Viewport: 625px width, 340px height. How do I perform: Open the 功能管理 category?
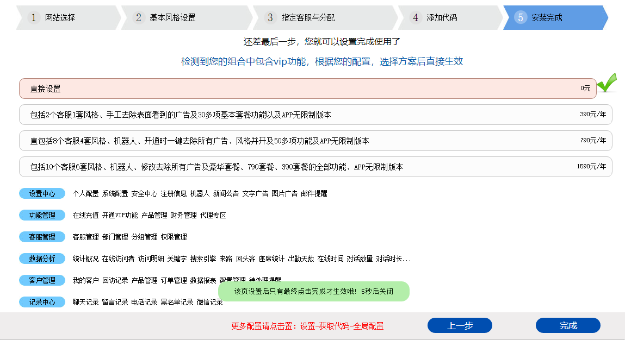pos(42,215)
